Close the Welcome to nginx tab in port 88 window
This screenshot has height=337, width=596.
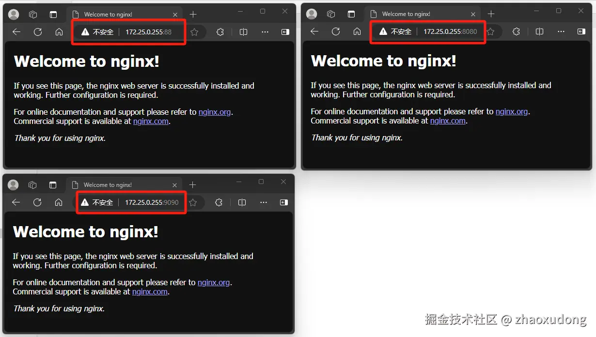[x=175, y=15]
